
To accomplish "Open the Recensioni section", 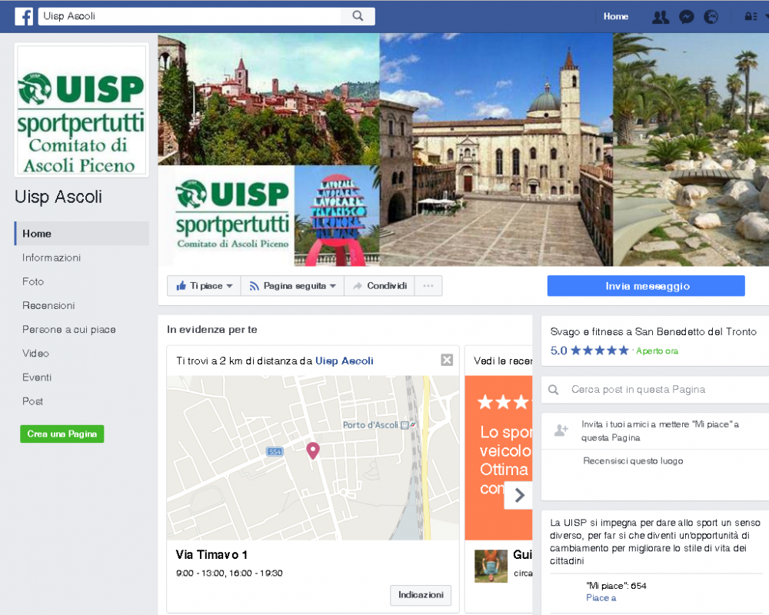I will click(48, 305).
